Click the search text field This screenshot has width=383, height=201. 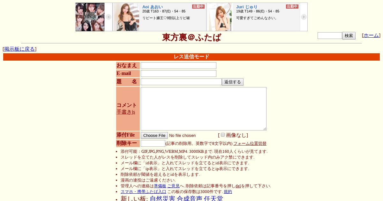click(x=330, y=36)
